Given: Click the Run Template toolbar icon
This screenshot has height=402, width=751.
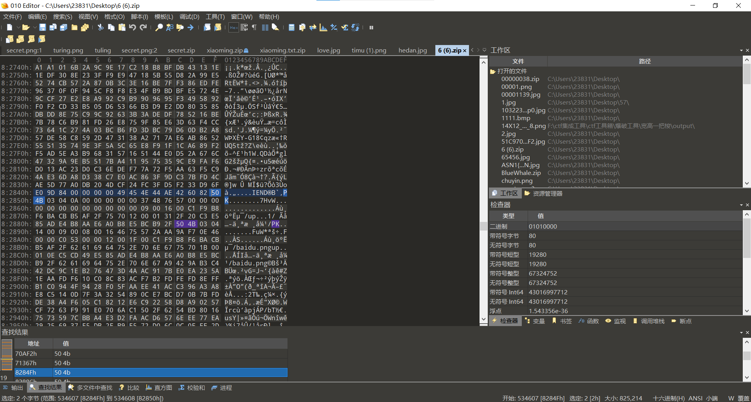Looking at the screenshot, I should [x=218, y=27].
